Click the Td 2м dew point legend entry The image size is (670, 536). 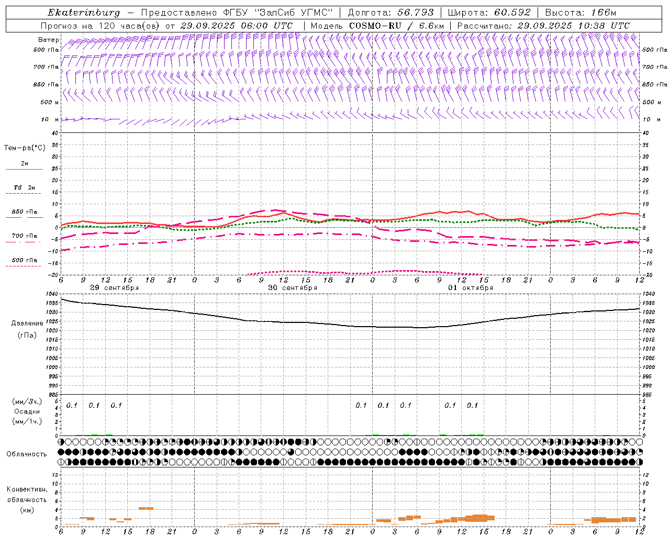25,187
